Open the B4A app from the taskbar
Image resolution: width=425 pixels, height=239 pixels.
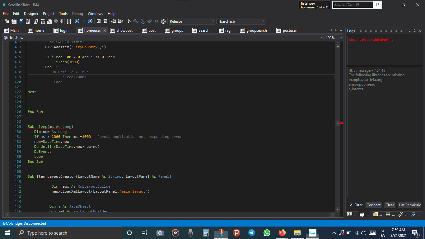[x=312, y=232]
